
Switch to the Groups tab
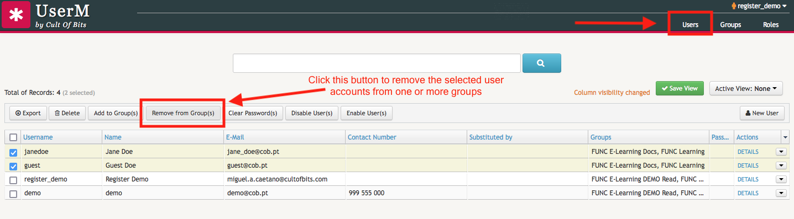(x=730, y=25)
